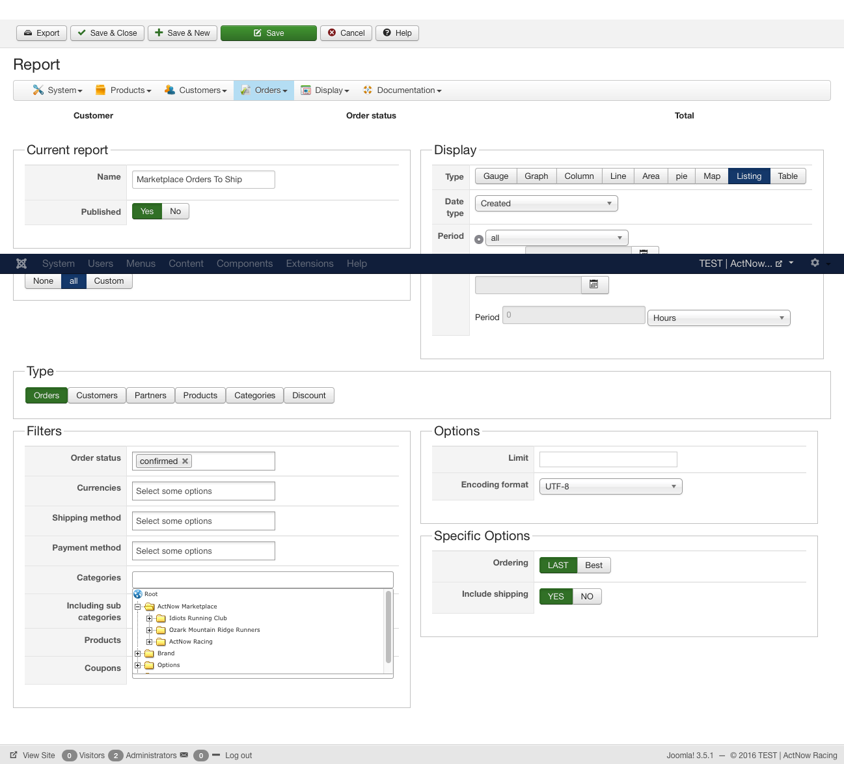Expand the ActNow Racing tree node

point(150,642)
